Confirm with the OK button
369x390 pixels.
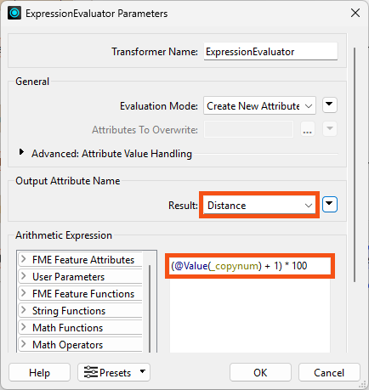[260, 372]
